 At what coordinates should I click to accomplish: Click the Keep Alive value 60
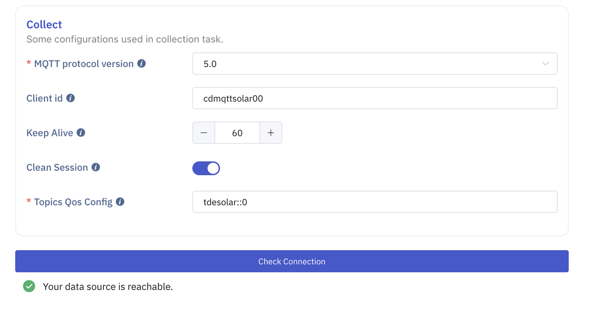pos(237,133)
